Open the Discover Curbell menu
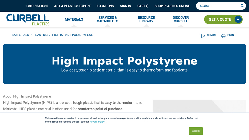249x140 pixels. (x=181, y=19)
